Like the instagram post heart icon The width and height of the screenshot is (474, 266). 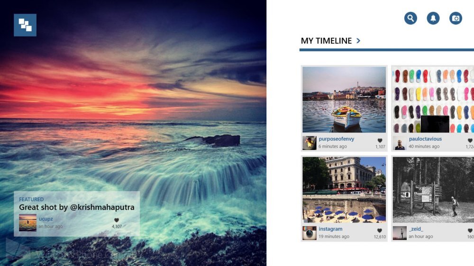click(380, 231)
